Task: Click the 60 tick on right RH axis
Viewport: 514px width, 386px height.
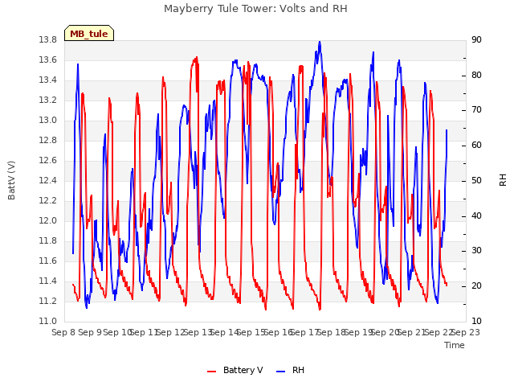Action: [x=476, y=146]
